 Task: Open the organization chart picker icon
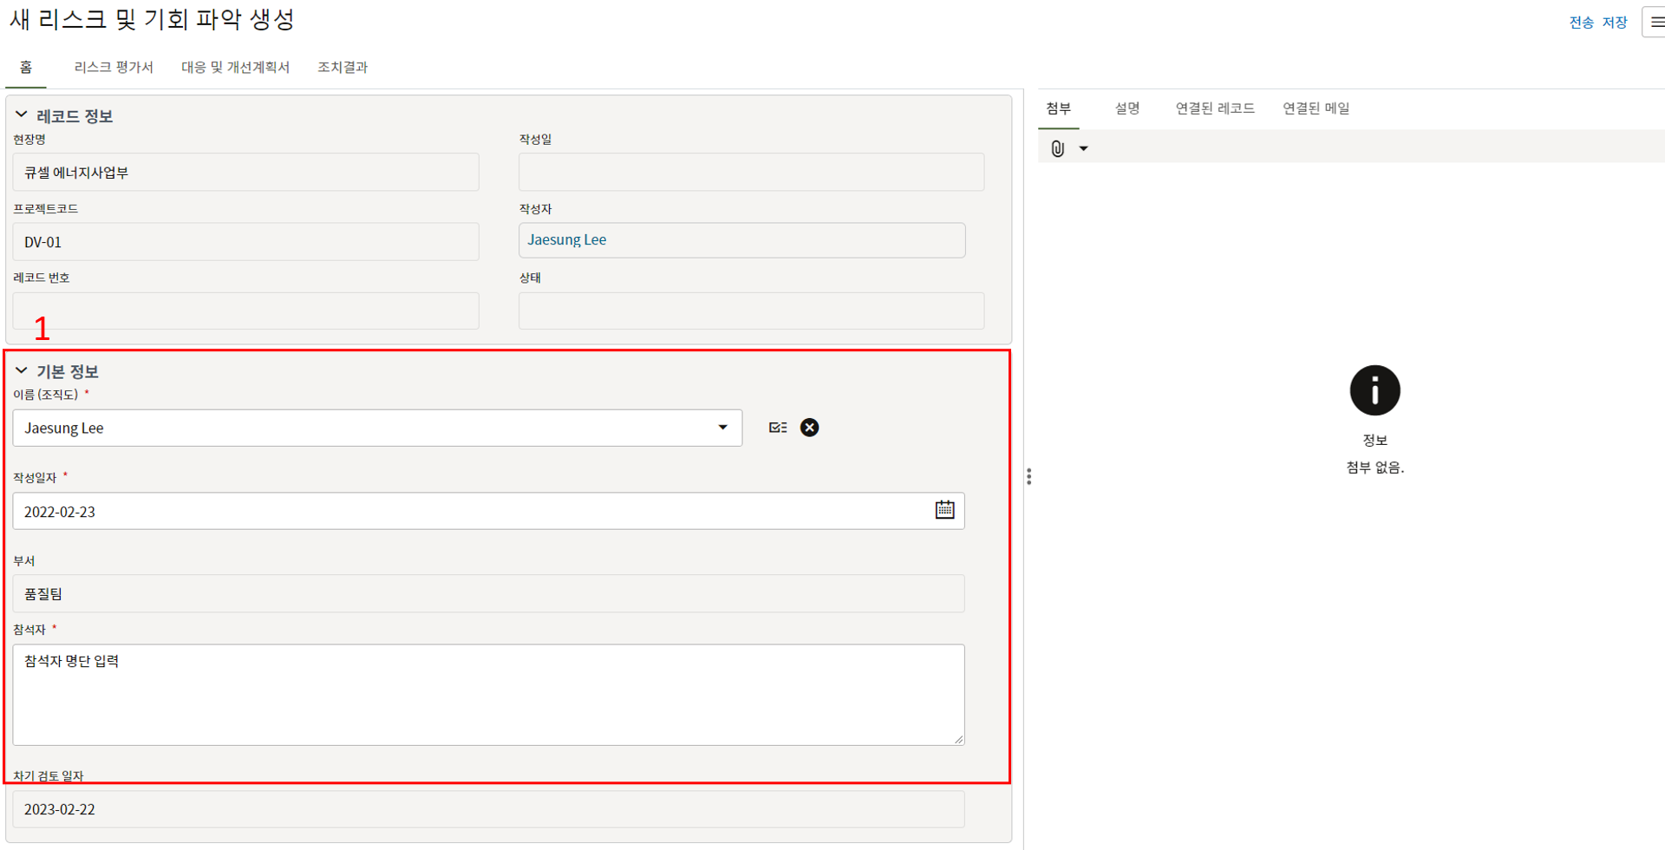pyautogui.click(x=778, y=428)
